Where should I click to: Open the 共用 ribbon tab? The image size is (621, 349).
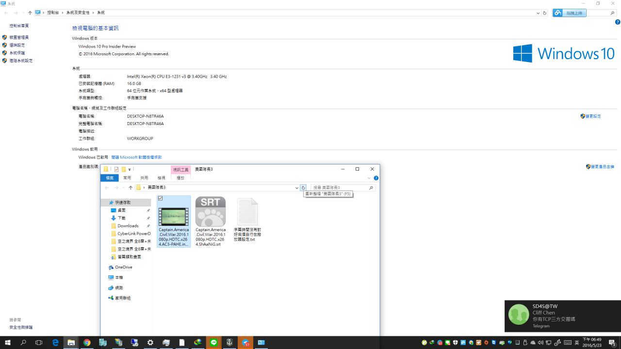(144, 178)
